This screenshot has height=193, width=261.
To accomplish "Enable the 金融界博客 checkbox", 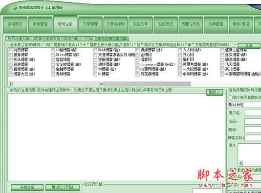I will (53, 69).
